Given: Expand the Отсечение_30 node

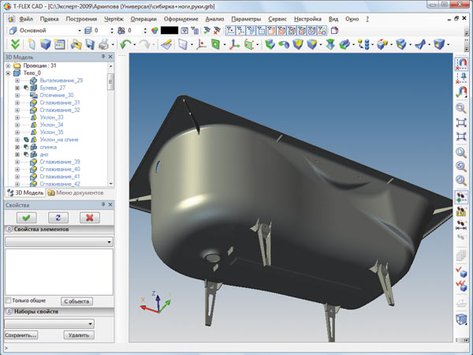Looking at the screenshot, I should tap(17, 95).
